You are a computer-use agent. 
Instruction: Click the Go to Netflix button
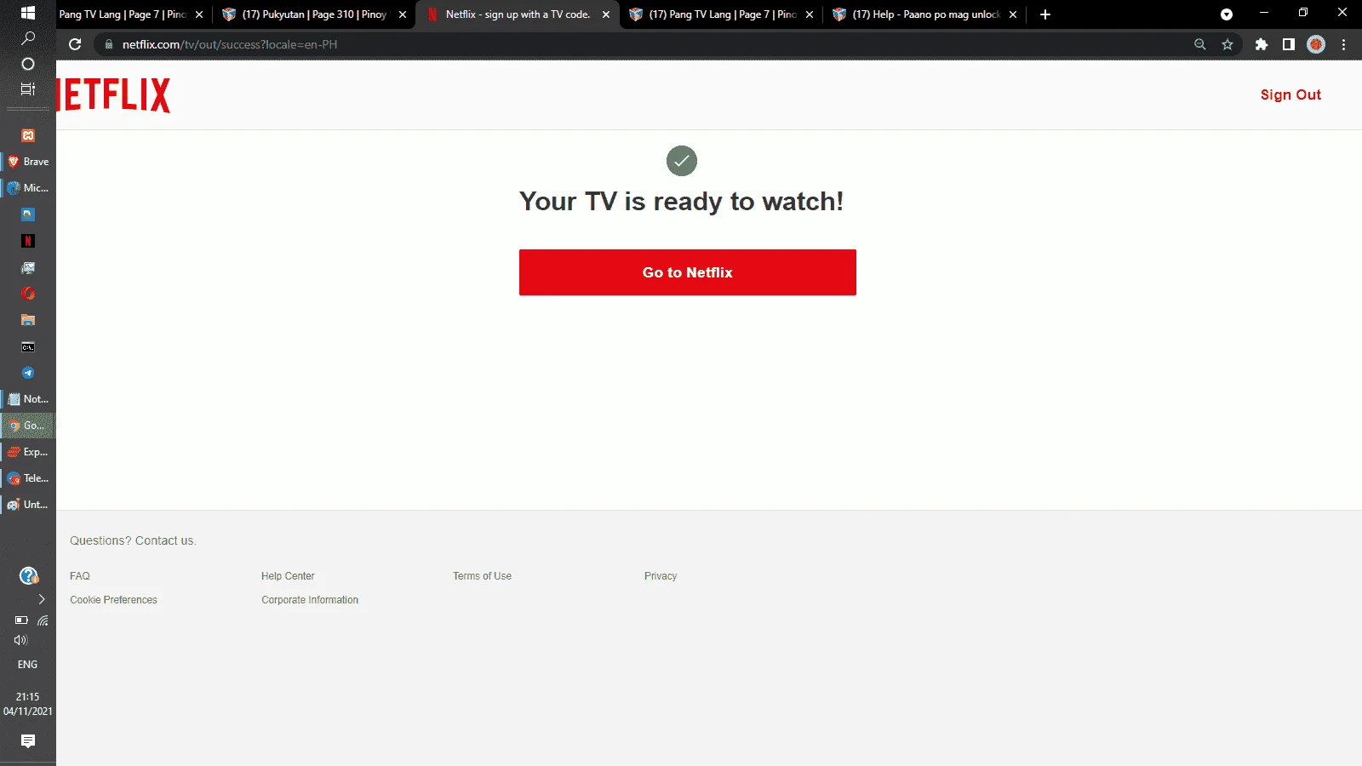pyautogui.click(x=688, y=272)
